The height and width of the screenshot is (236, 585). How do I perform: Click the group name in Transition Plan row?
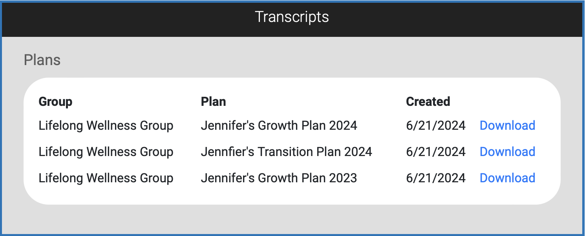point(106,152)
